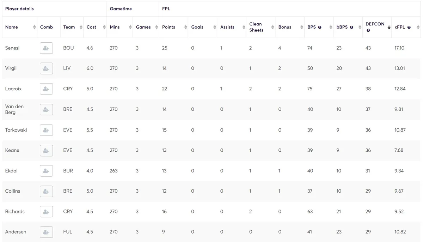Select player name Collins
Image resolution: width=423 pixels, height=242 pixels.
click(x=13, y=191)
